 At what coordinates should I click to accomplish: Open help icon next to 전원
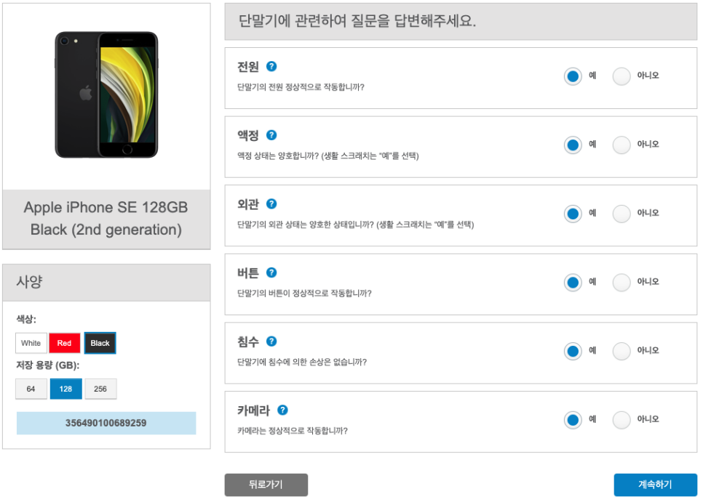tap(271, 66)
